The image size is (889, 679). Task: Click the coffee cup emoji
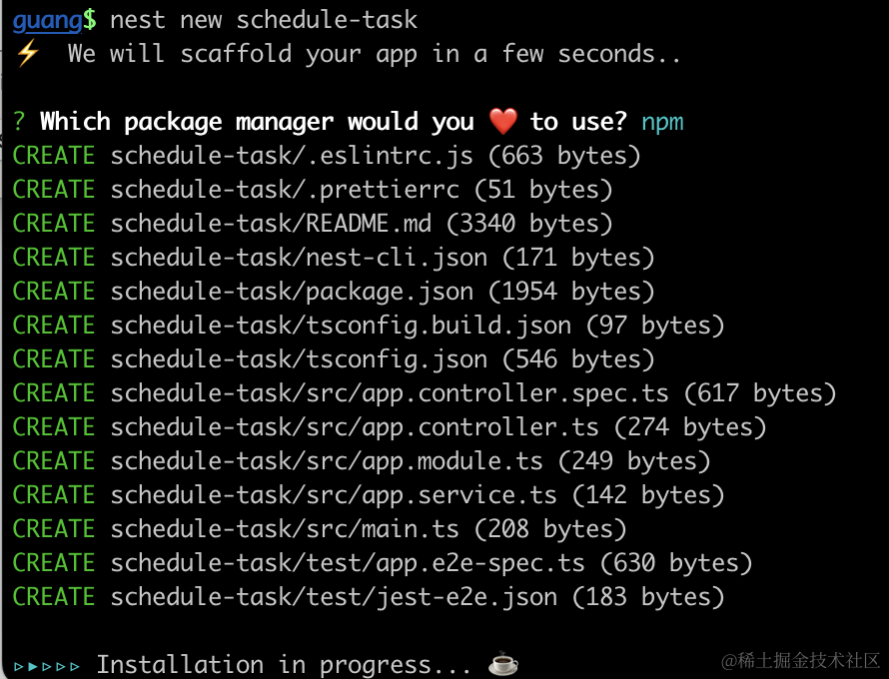tap(502, 664)
